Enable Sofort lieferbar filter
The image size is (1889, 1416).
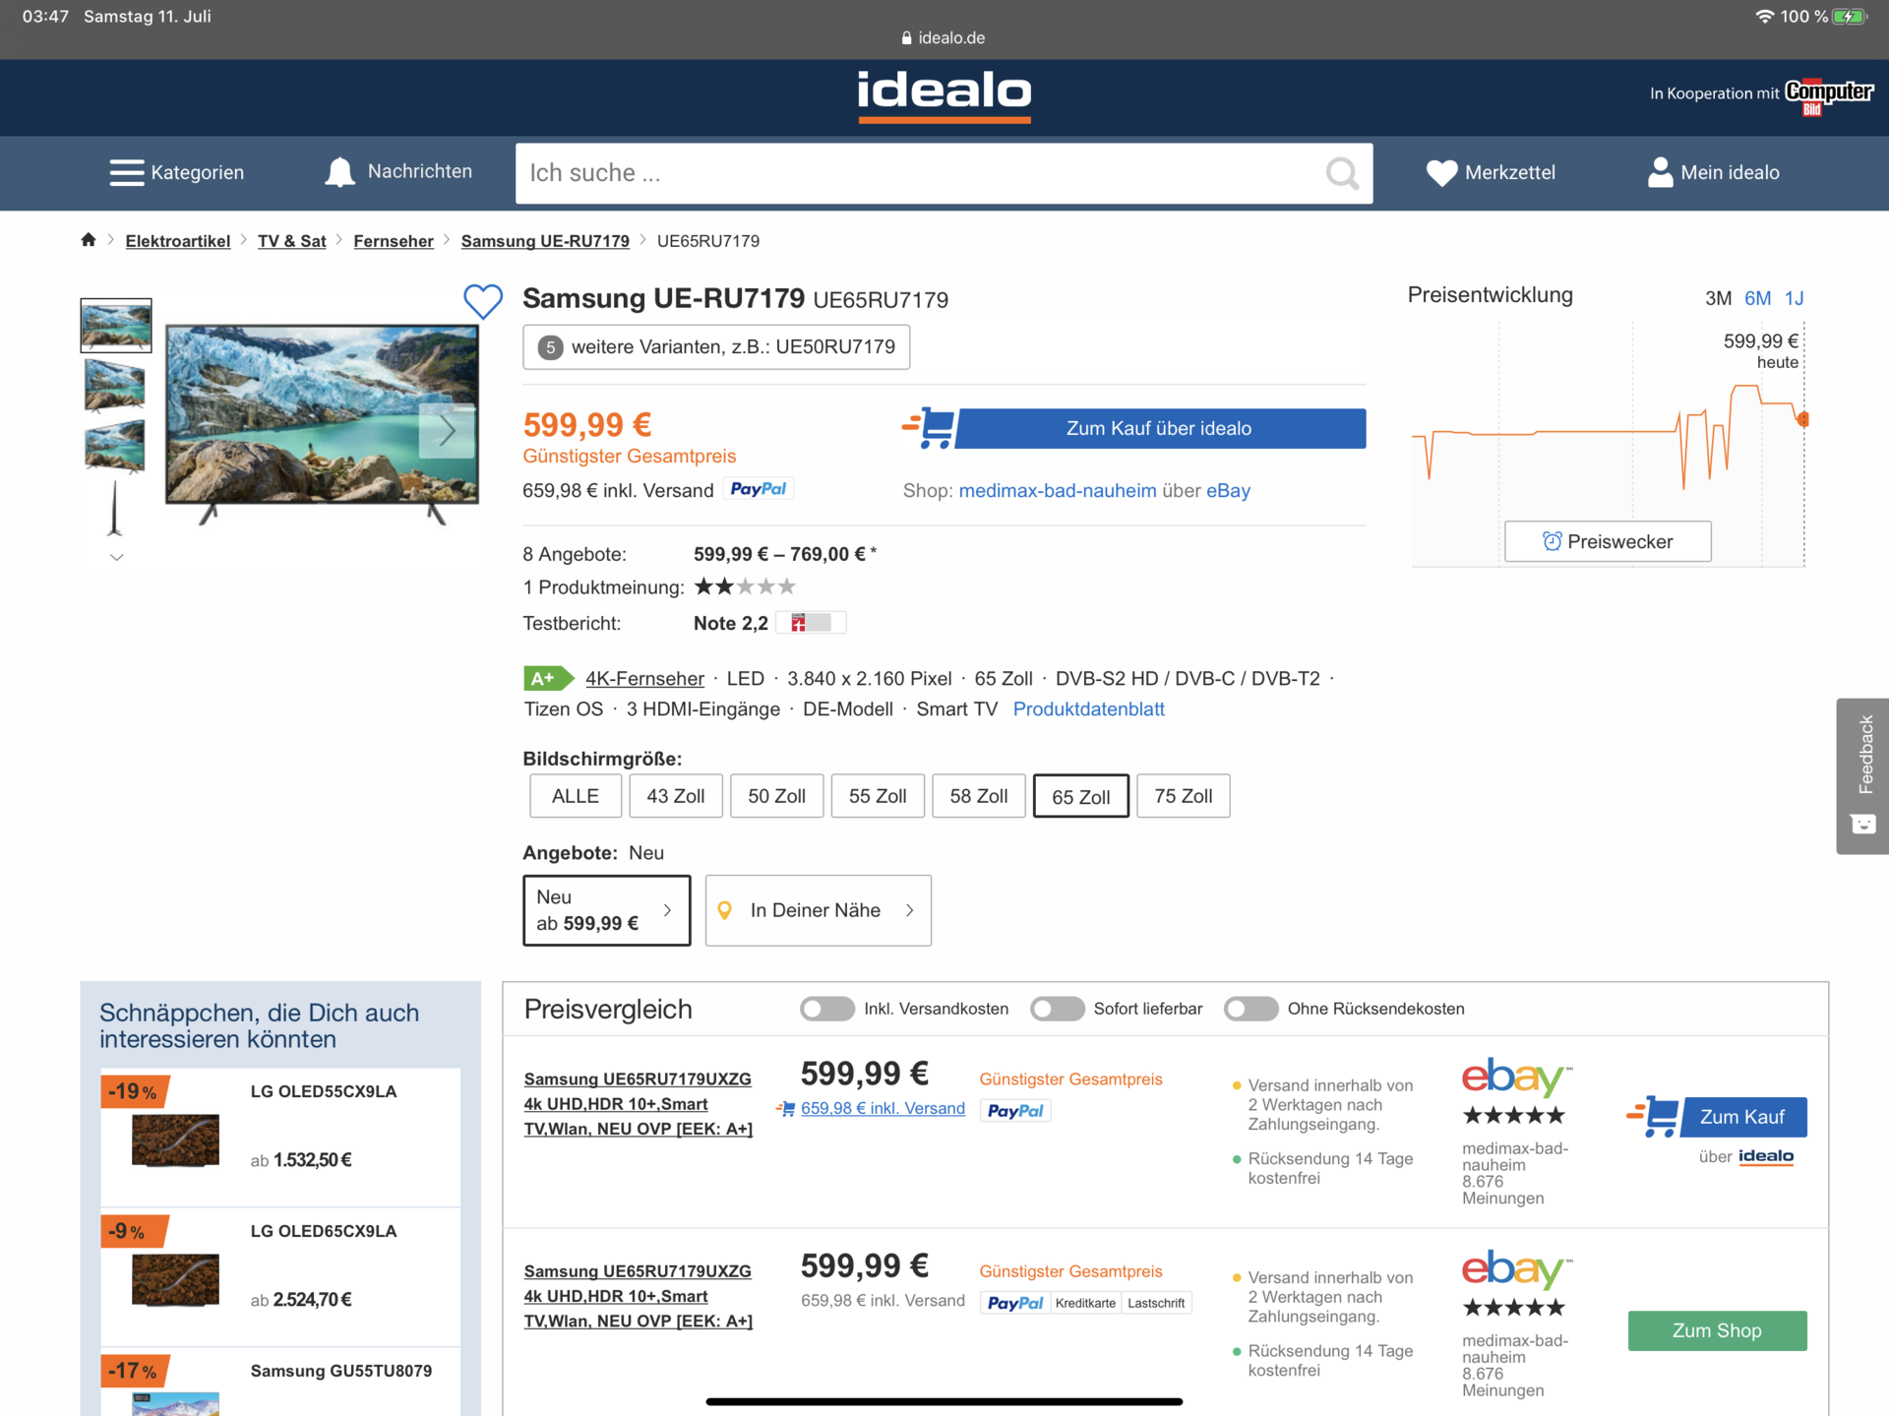pyautogui.click(x=1057, y=1009)
